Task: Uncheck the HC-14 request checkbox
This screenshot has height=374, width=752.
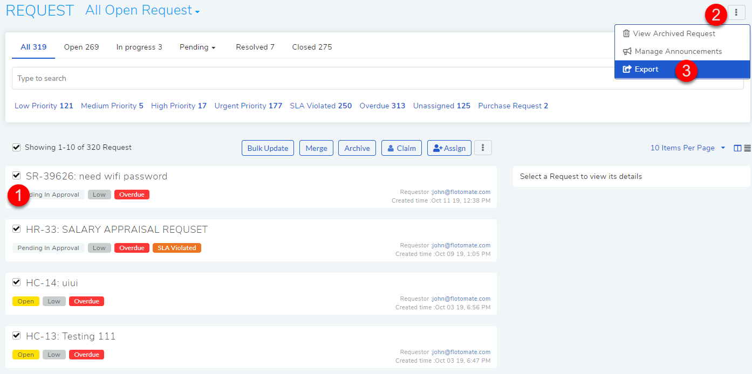Action: (16, 282)
